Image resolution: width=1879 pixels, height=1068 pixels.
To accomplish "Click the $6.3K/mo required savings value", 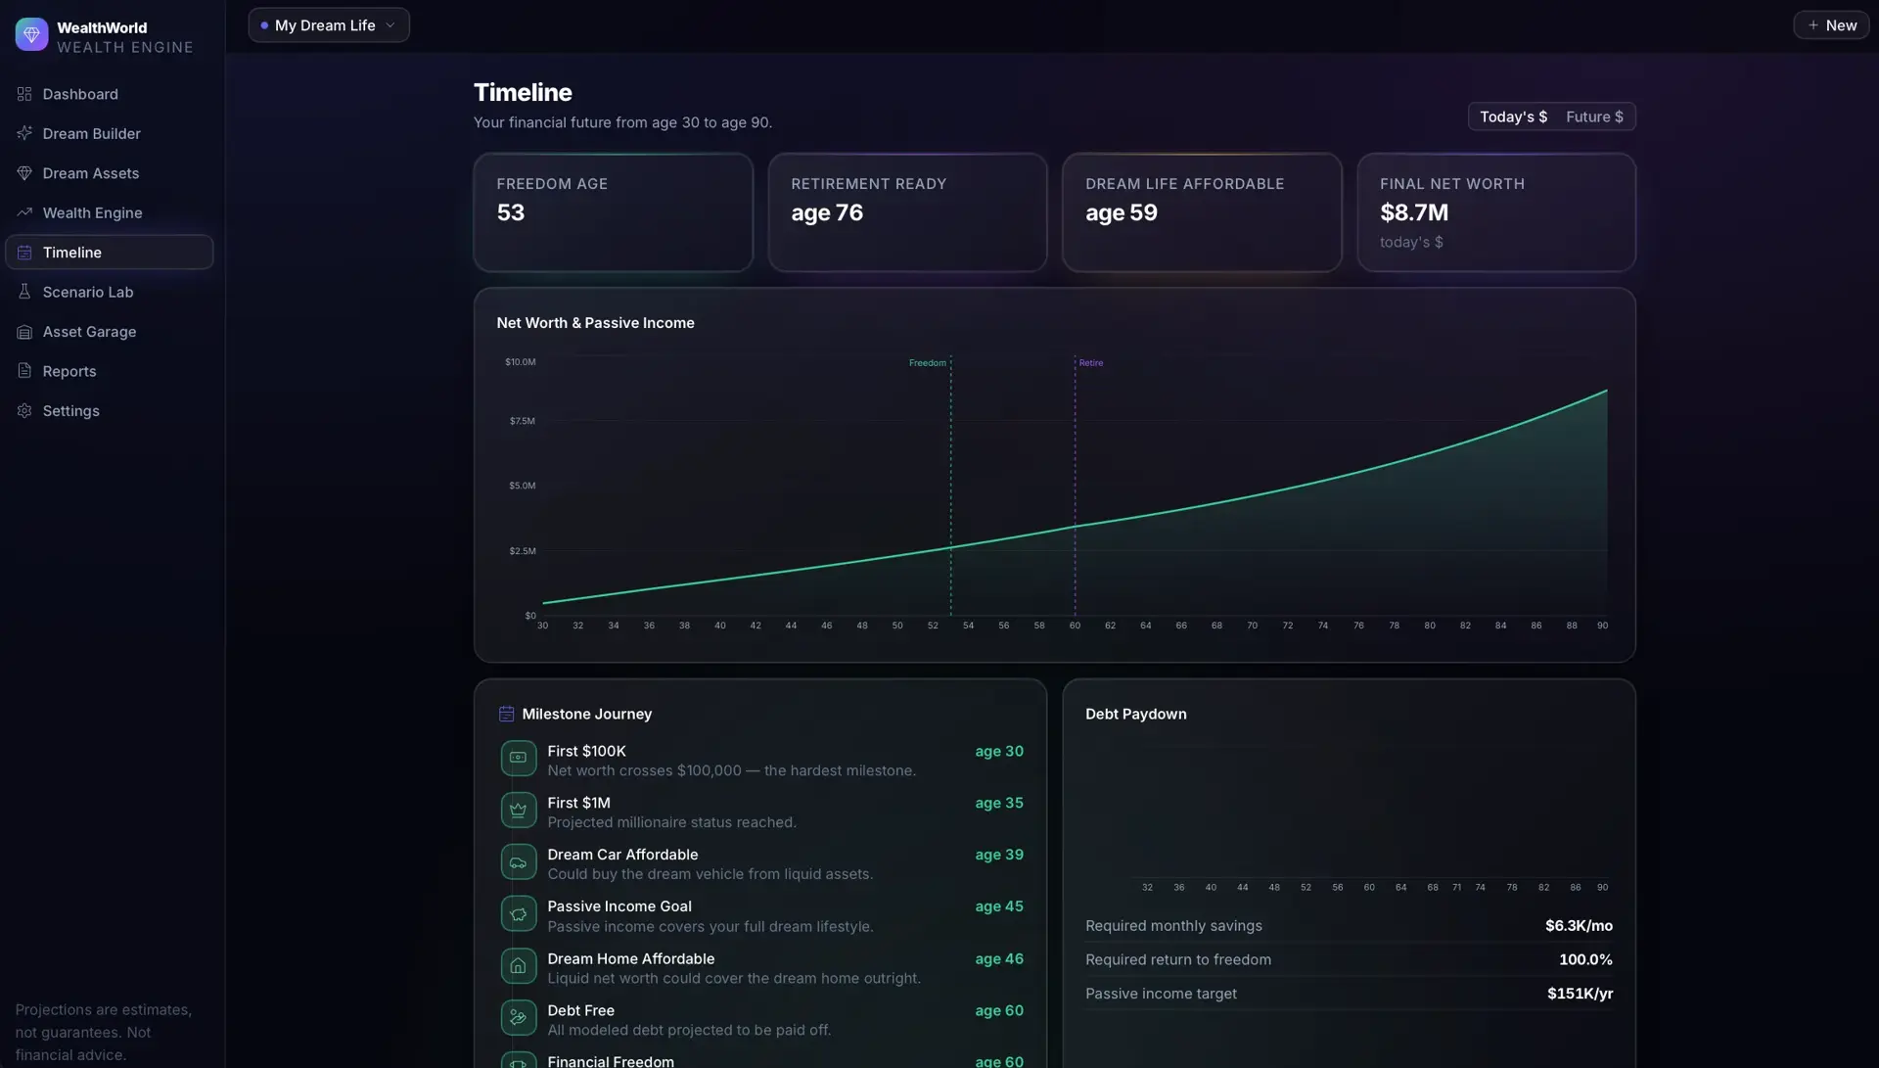I will 1579,926.
